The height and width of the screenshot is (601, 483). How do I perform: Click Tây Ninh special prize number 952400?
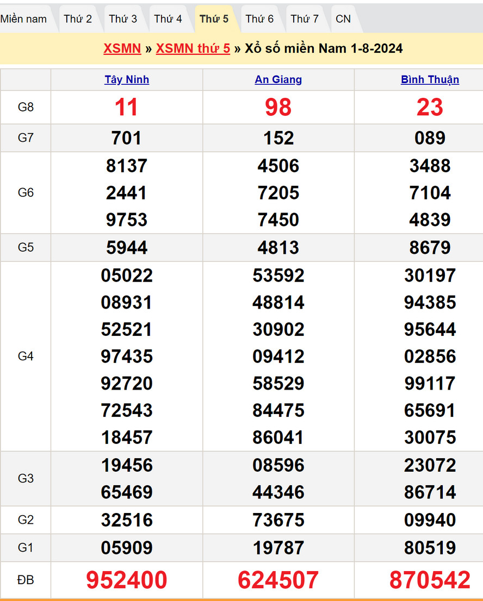[x=127, y=580]
